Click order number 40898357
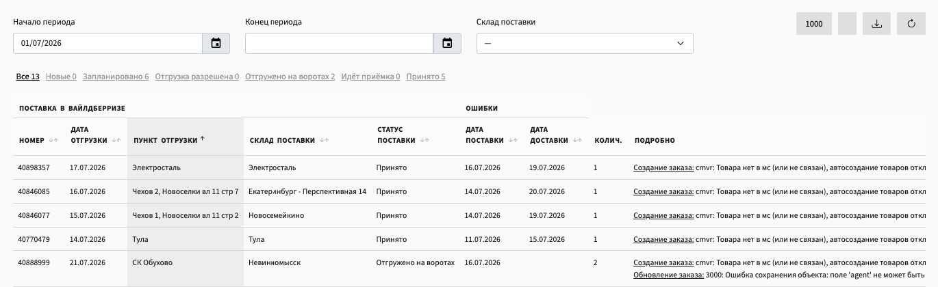 (x=34, y=167)
